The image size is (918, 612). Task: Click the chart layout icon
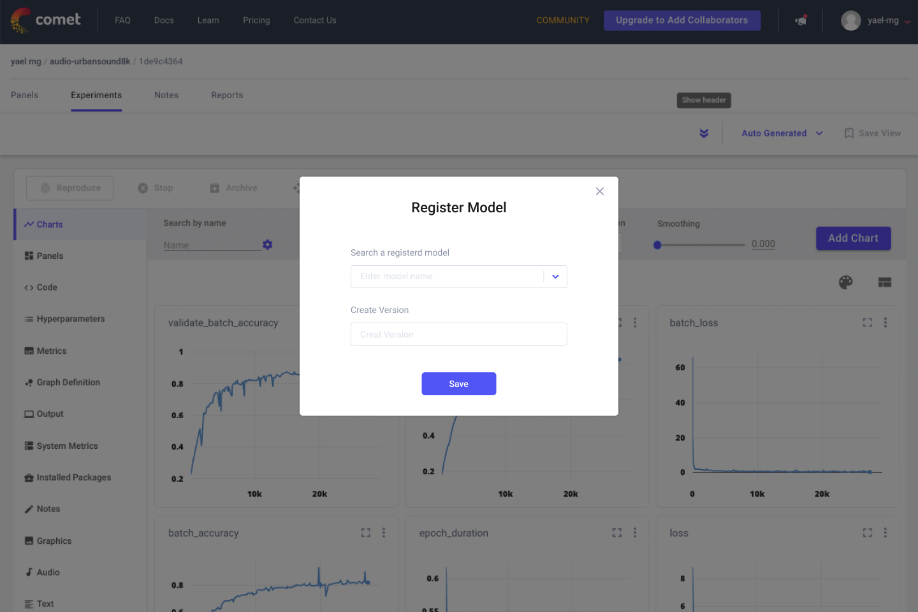[x=885, y=282]
